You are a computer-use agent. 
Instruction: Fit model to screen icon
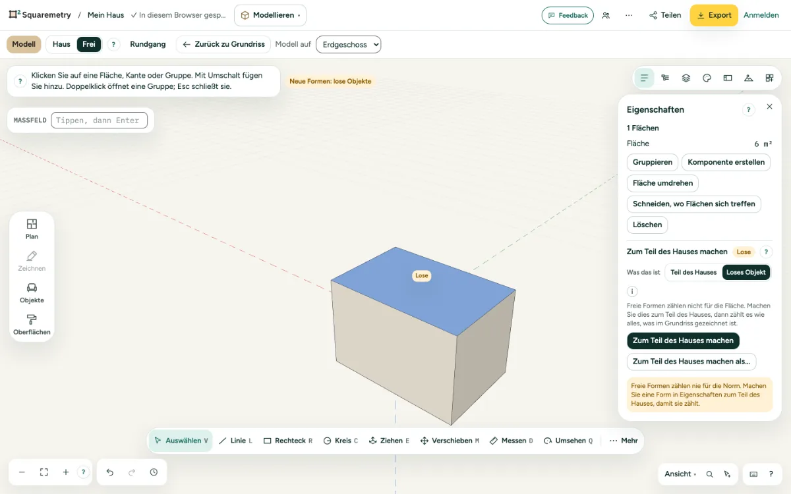[44, 472]
